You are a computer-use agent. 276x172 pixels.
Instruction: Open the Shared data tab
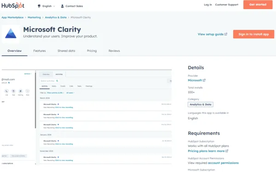tap(66, 51)
